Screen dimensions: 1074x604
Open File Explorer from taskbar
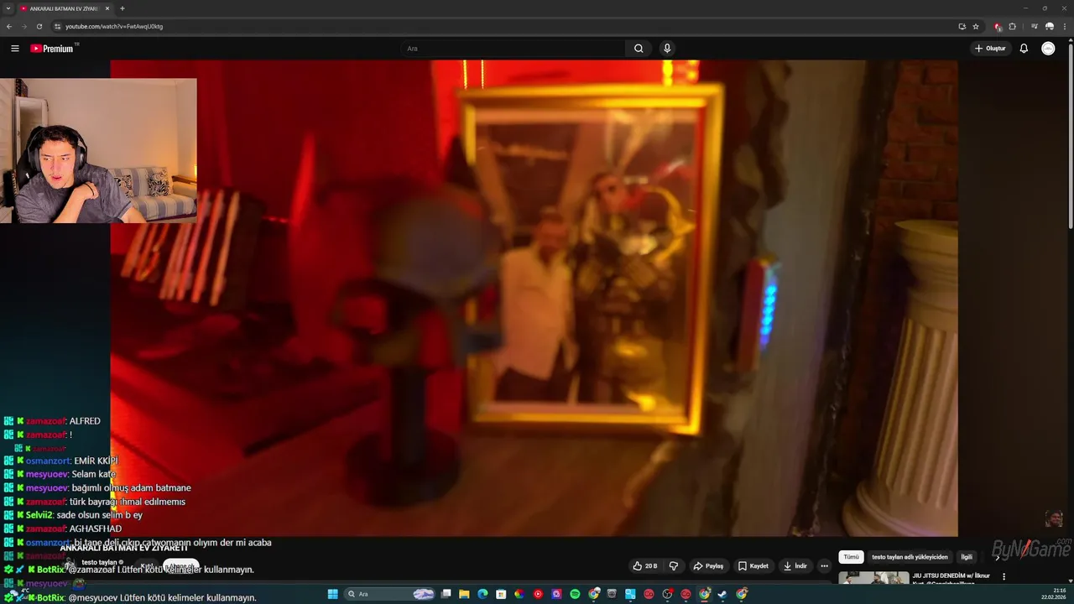pyautogui.click(x=464, y=594)
